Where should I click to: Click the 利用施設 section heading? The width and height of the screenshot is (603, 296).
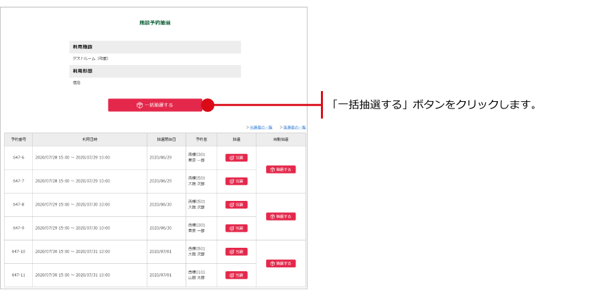pos(82,47)
